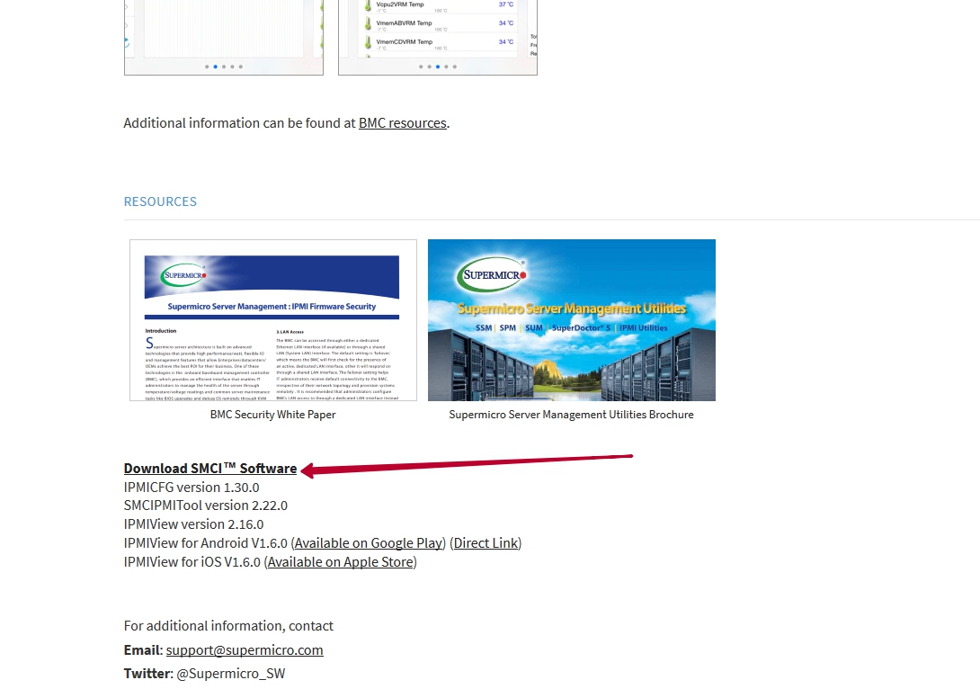The width and height of the screenshot is (980, 698).
Task: Select last dot of the left screenshot carousel
Action: coord(241,67)
